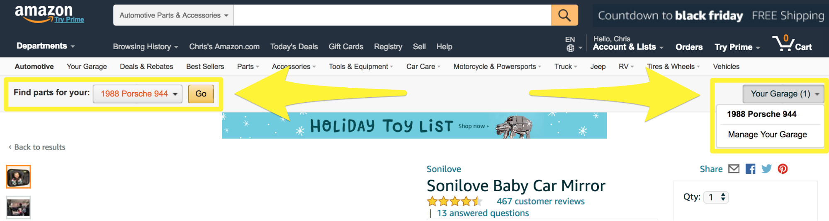Select Best Sellers in automotive navigation
The width and height of the screenshot is (829, 221).
point(205,67)
